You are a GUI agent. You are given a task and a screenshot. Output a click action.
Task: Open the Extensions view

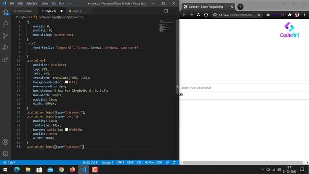[x=5, y=59]
